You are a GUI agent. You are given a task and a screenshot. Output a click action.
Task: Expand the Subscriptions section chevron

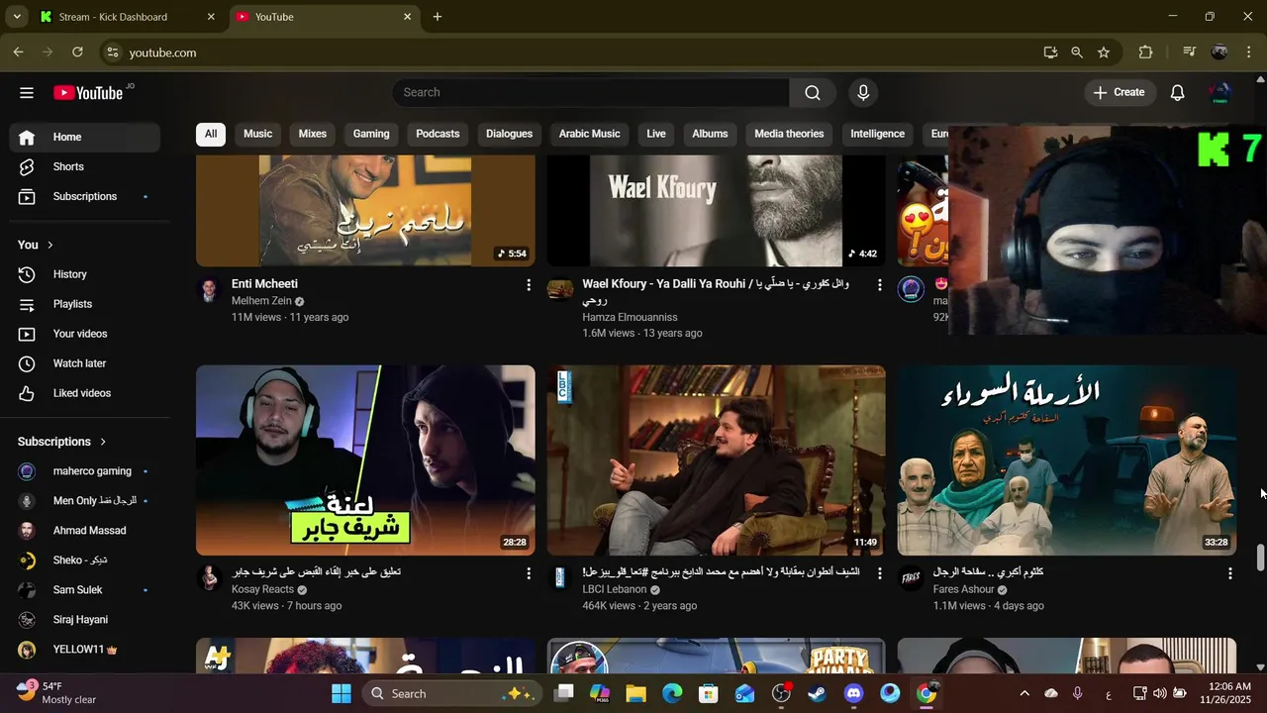(102, 442)
